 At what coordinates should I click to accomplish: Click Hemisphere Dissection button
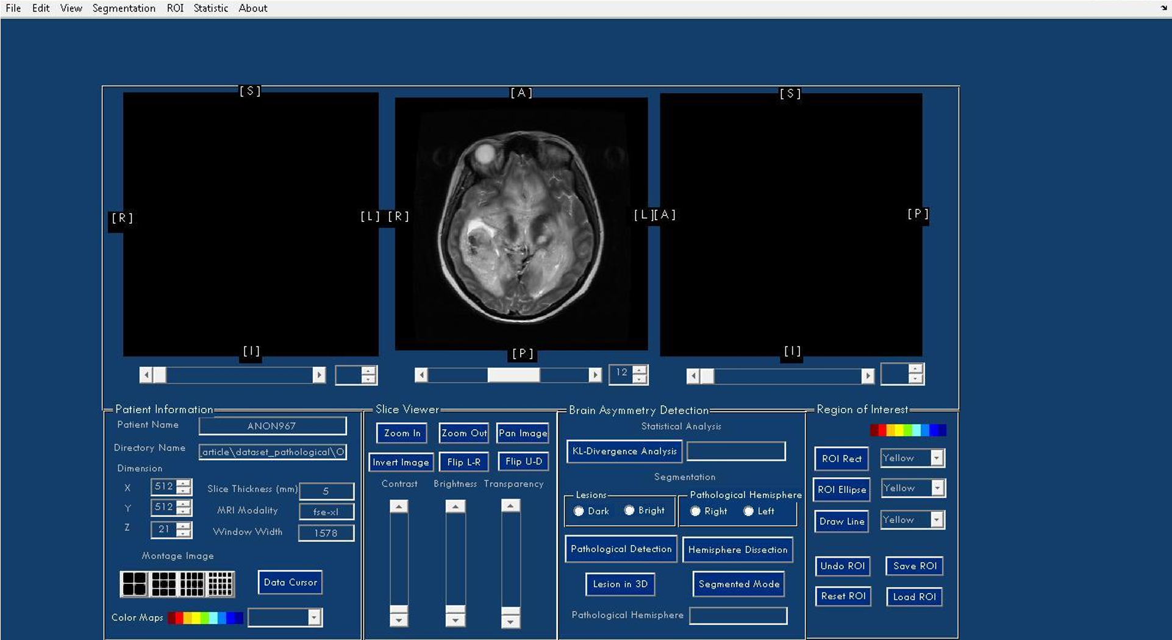[738, 549]
